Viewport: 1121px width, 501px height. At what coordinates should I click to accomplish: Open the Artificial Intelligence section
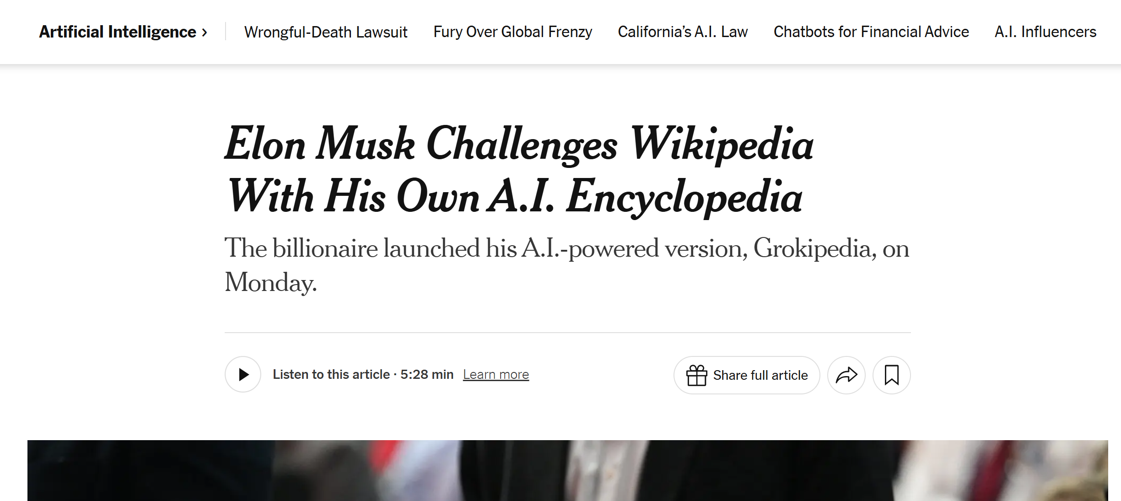(x=118, y=32)
